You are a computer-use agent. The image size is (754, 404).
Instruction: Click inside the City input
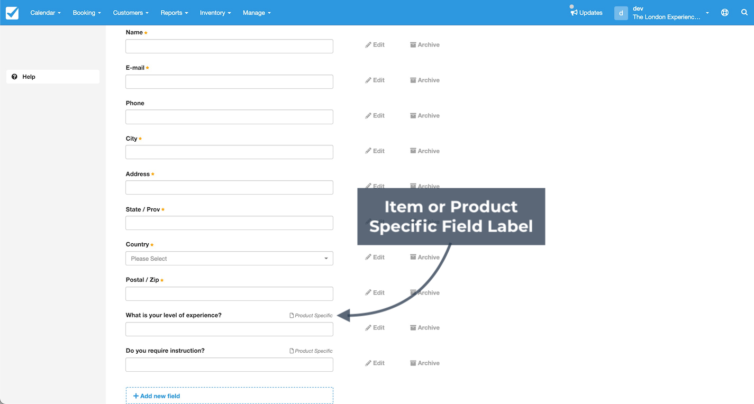click(229, 152)
